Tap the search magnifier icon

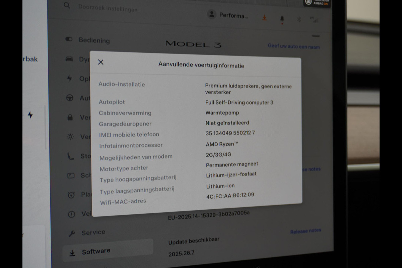[67, 5]
